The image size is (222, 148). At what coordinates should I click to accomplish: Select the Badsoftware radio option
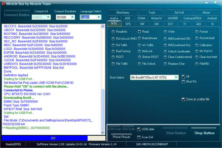147,38
